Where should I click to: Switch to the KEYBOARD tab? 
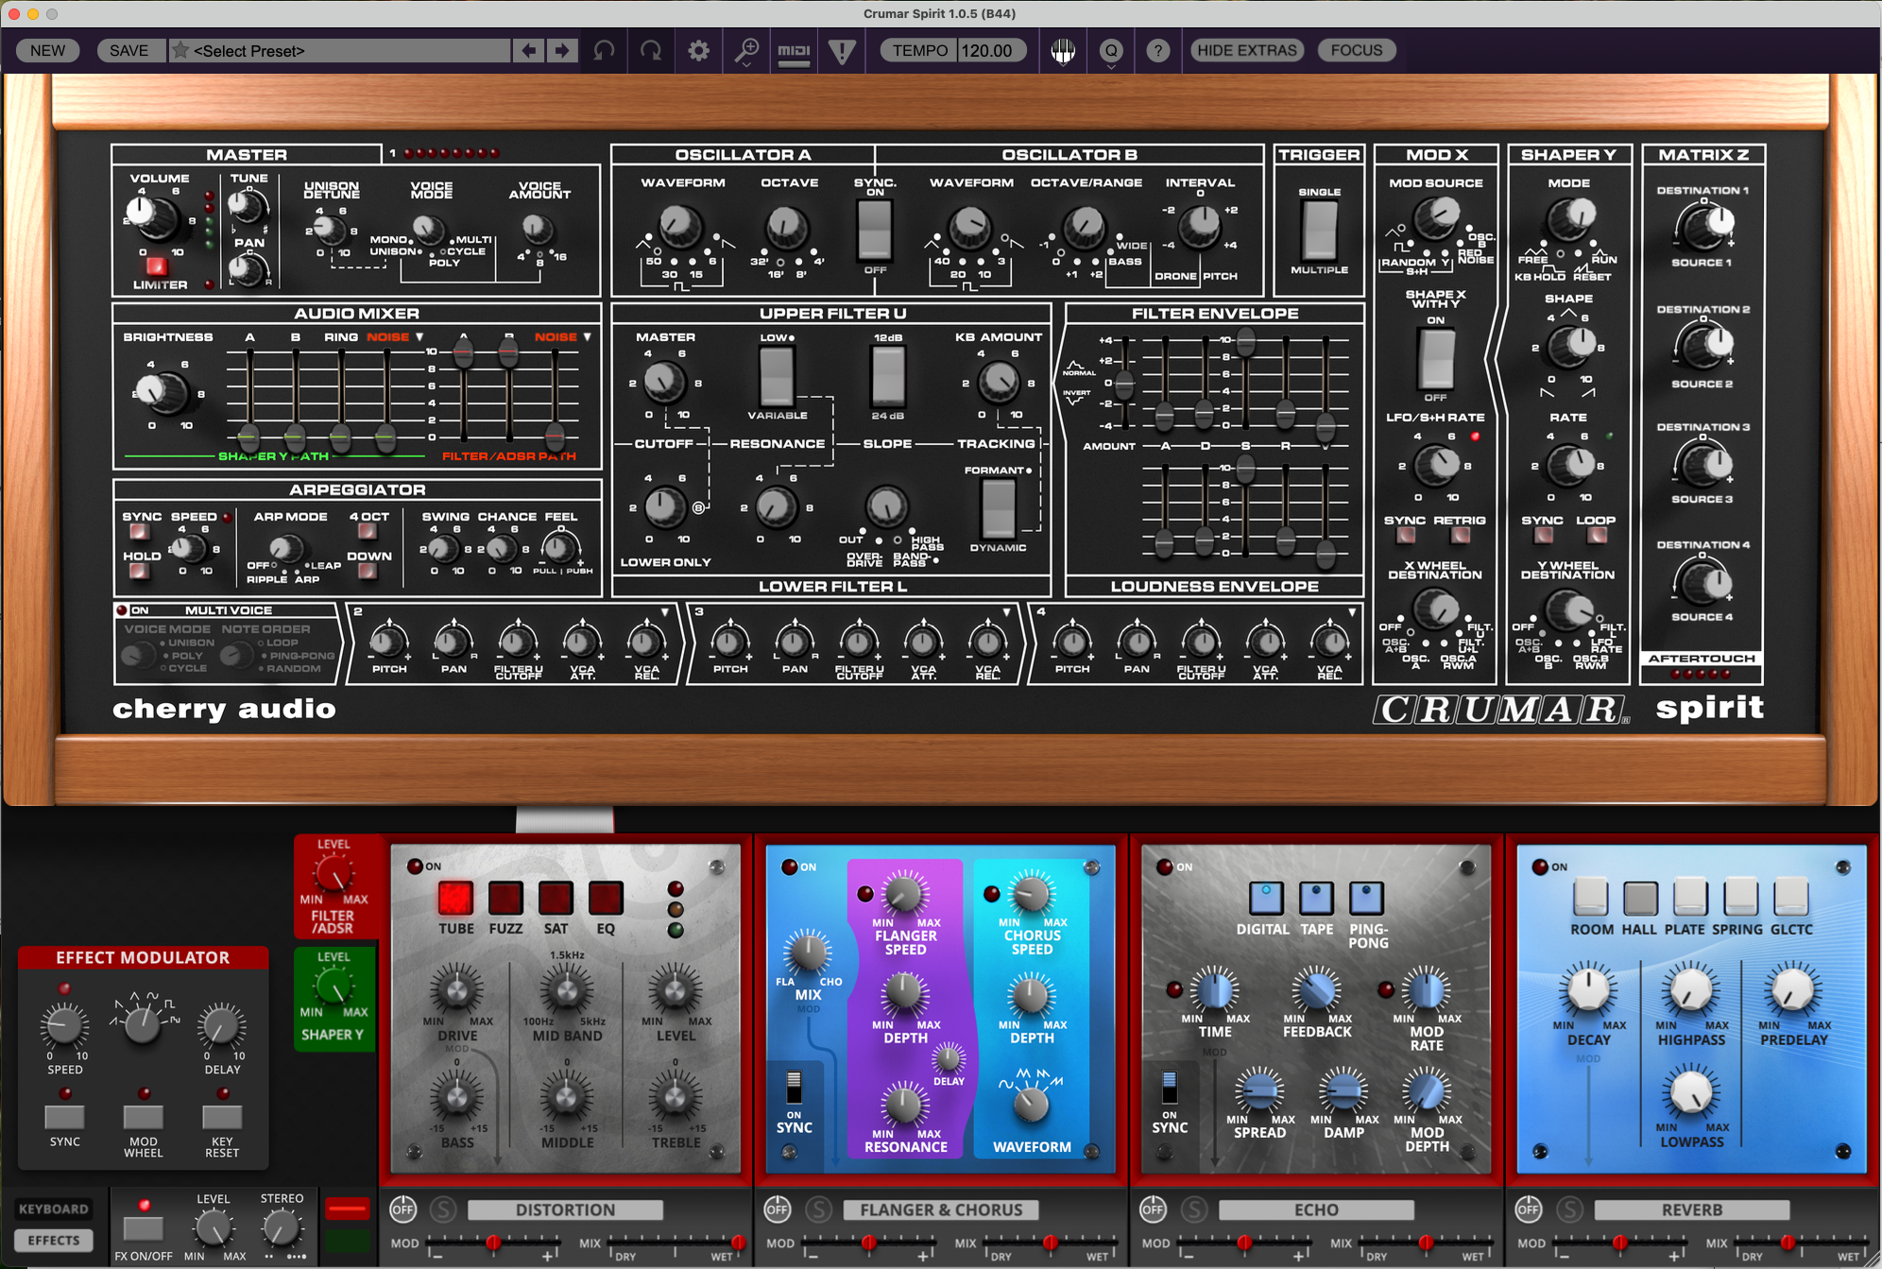(54, 1209)
